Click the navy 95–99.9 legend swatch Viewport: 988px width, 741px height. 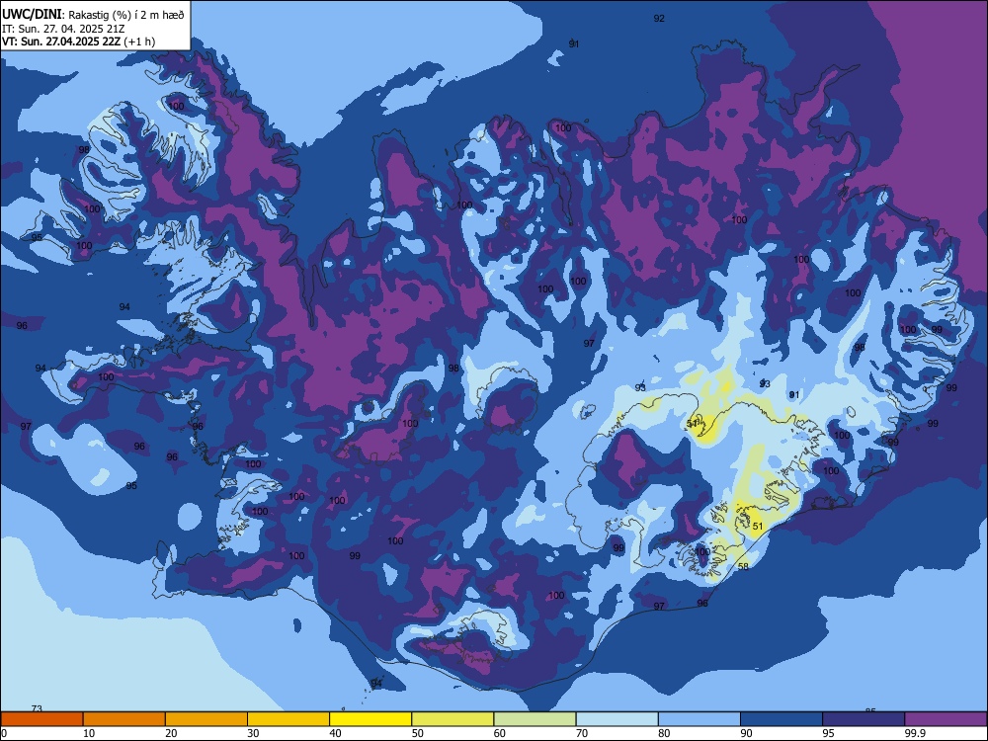click(x=864, y=719)
